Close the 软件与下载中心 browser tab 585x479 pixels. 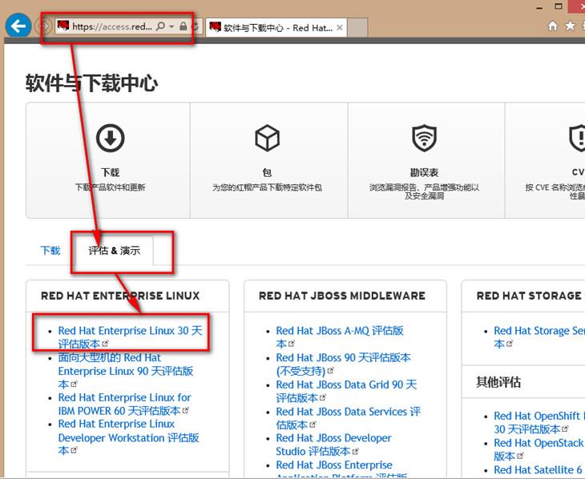(x=340, y=27)
